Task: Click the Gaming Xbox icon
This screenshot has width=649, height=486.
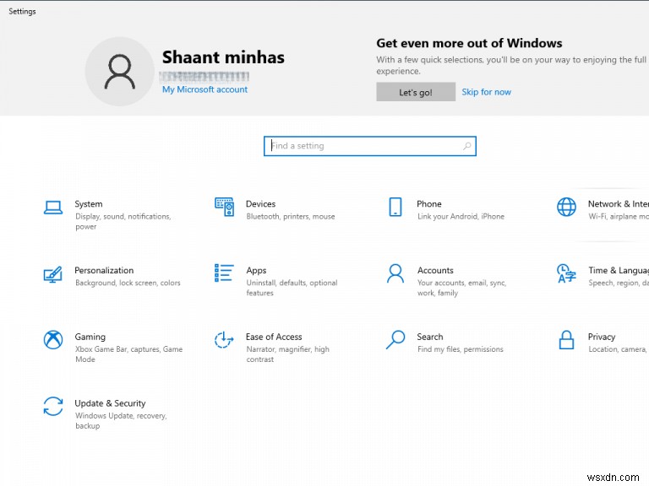Action: pos(53,340)
